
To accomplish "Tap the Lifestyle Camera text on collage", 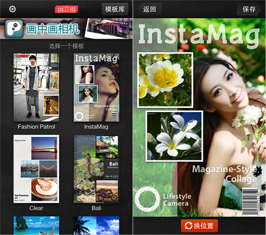I will coord(177,200).
